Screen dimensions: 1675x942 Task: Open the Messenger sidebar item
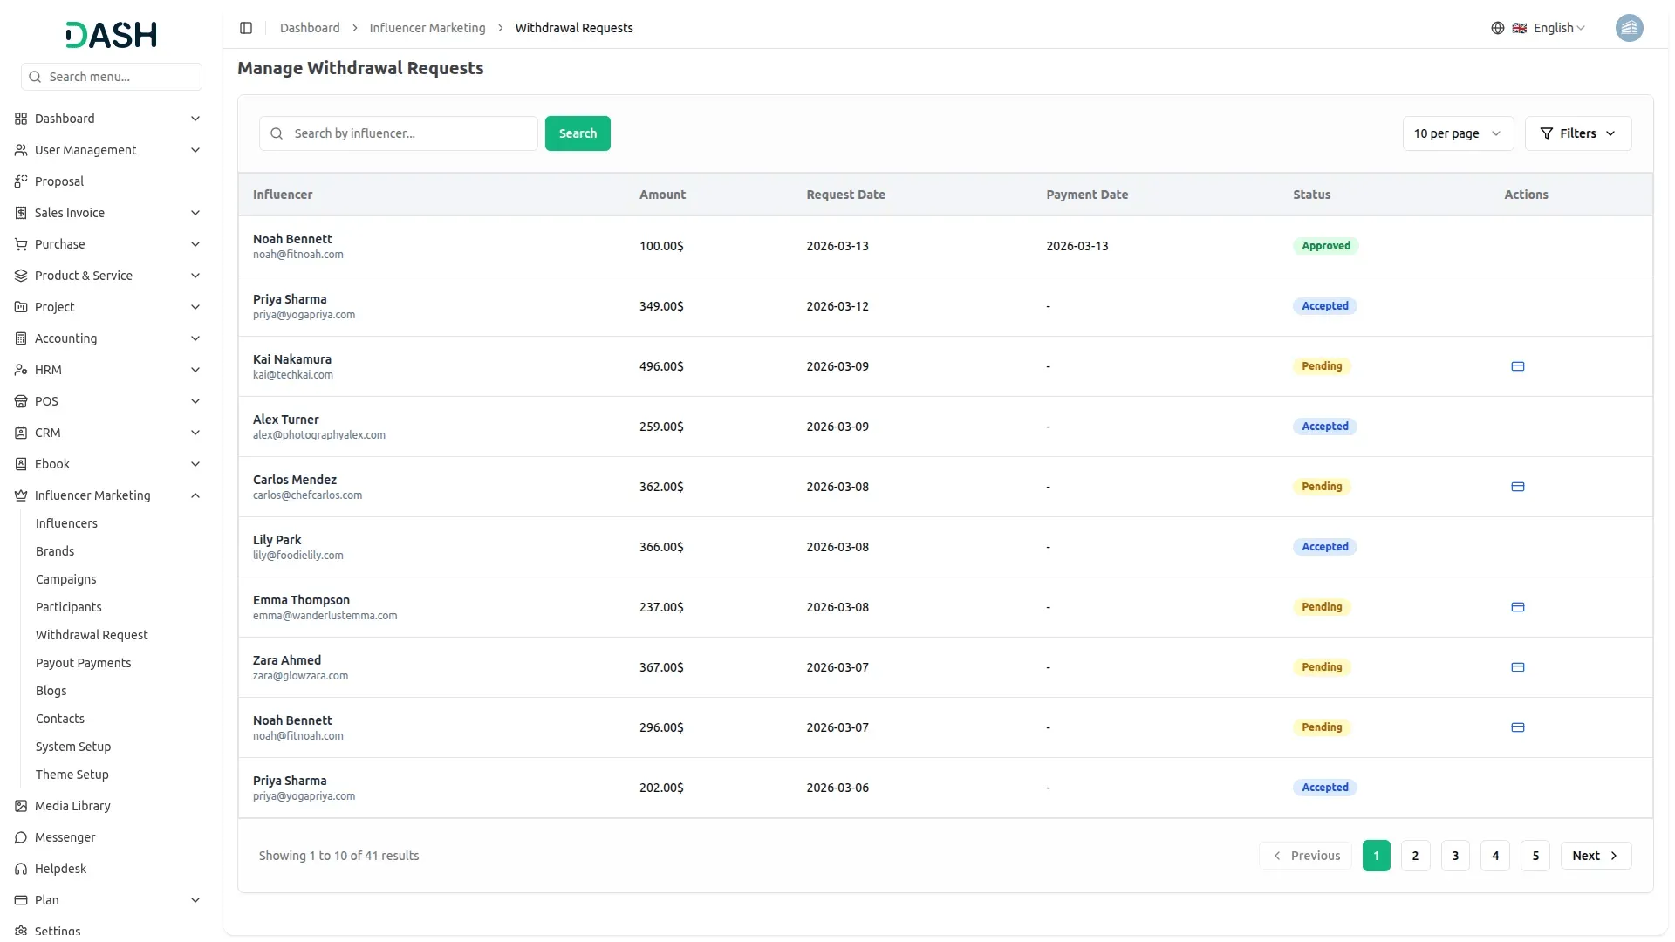65,837
